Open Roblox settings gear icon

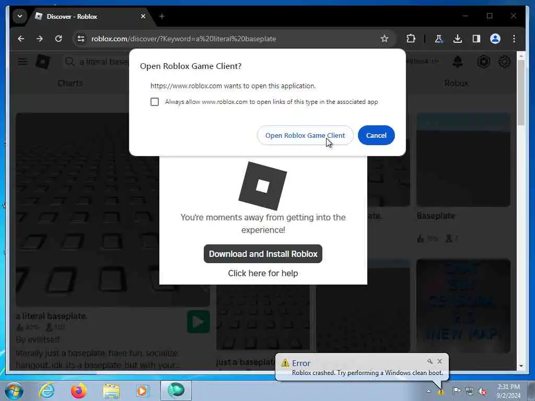504,62
